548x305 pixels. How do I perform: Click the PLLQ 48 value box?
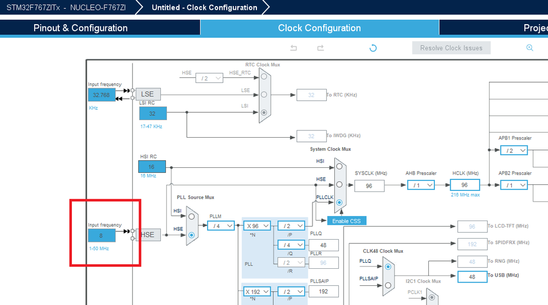coord(323,245)
